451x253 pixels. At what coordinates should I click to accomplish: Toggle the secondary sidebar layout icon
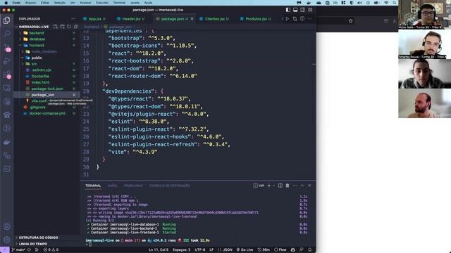[x=302, y=10]
